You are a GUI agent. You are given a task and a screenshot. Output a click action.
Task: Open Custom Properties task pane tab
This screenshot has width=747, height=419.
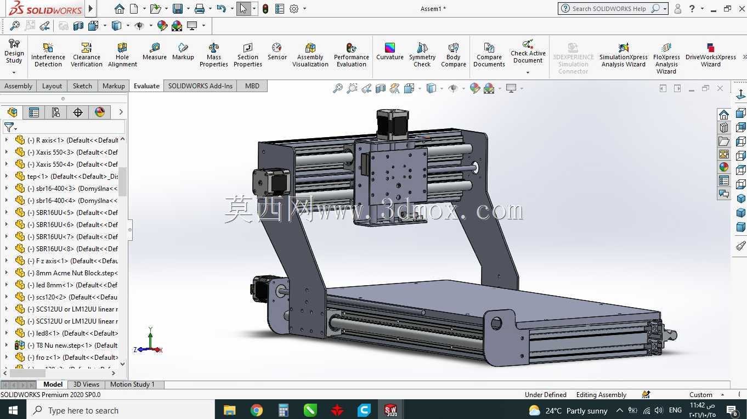click(x=724, y=180)
